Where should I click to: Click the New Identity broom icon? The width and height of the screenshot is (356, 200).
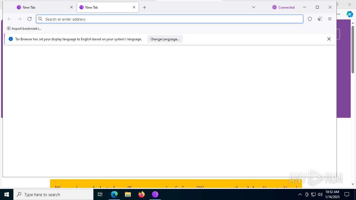tap(320, 19)
